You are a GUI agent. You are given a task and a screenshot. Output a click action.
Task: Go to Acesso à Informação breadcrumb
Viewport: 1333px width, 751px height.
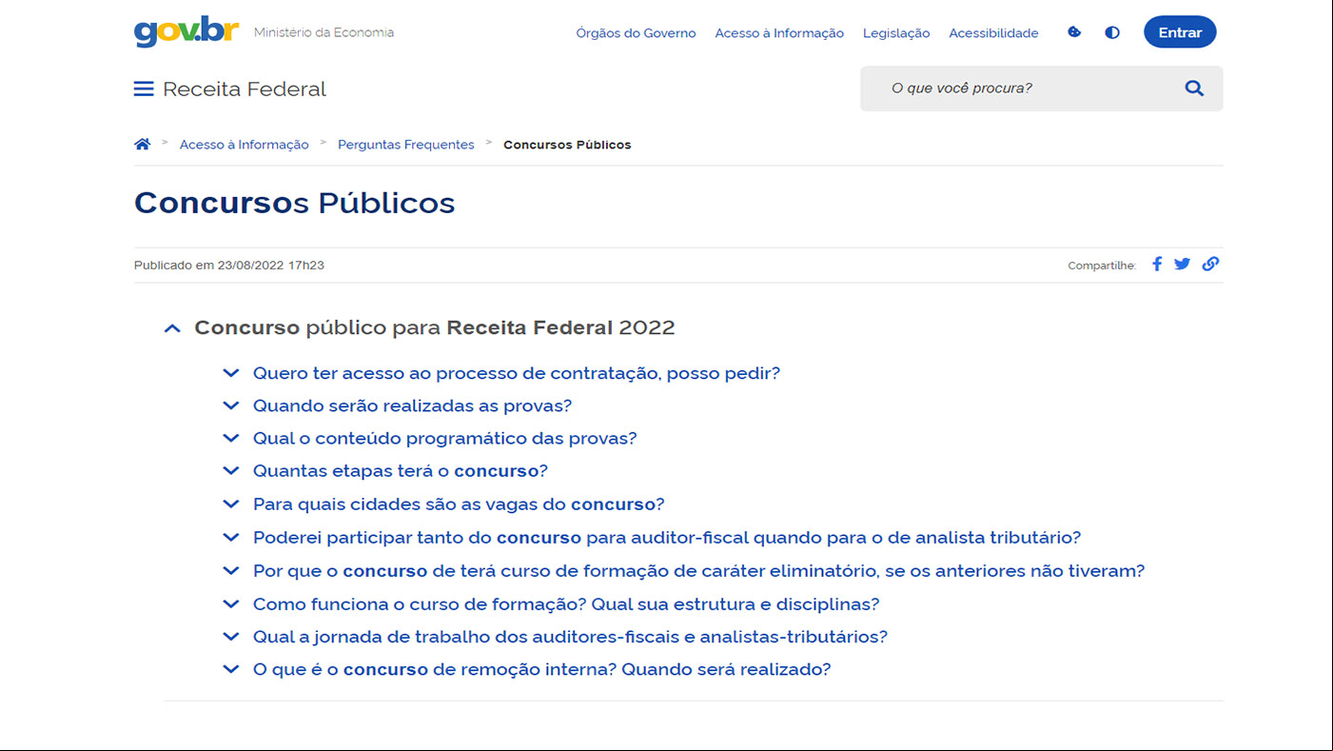[x=245, y=145]
